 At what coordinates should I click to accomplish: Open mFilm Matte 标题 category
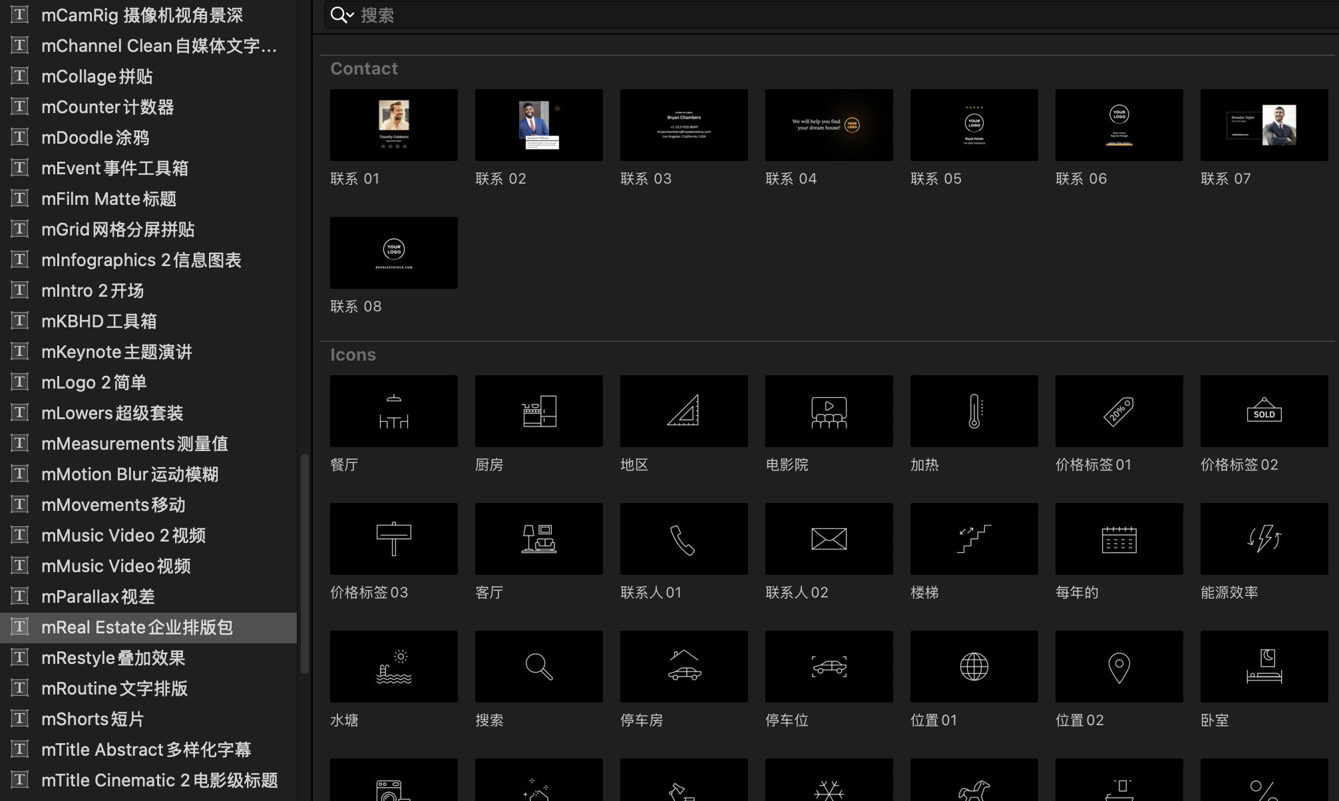coord(148,199)
